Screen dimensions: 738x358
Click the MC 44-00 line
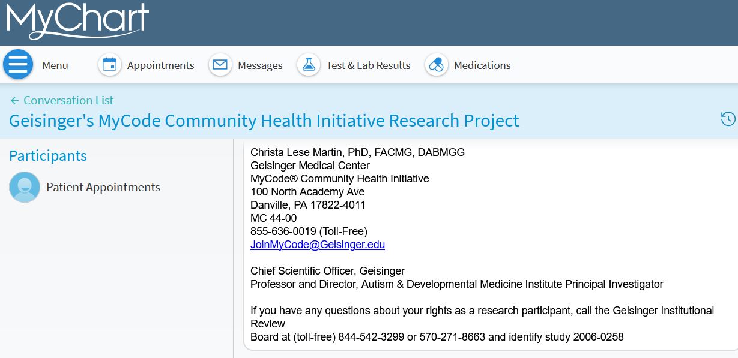pyautogui.click(x=274, y=218)
